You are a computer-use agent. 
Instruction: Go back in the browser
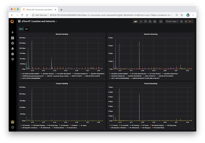pyautogui.click(x=12, y=15)
